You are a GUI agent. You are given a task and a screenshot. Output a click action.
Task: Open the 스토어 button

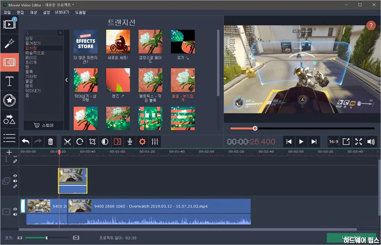[x=44, y=125]
